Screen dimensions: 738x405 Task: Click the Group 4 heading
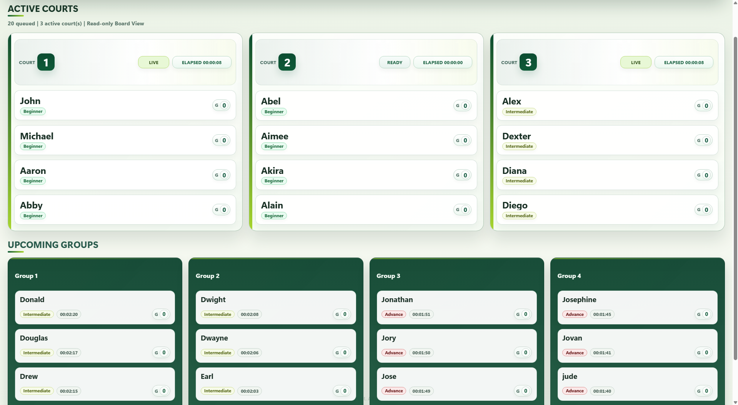coord(569,276)
